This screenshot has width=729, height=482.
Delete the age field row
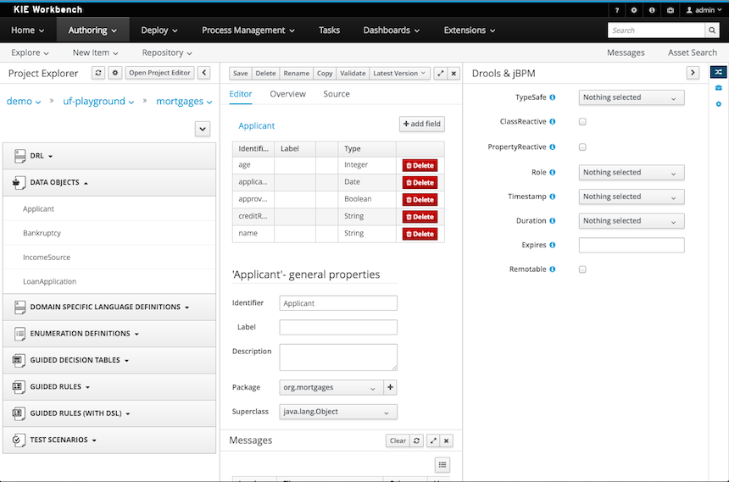[420, 165]
